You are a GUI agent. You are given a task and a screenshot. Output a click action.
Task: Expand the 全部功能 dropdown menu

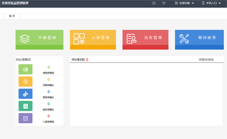point(184,3)
